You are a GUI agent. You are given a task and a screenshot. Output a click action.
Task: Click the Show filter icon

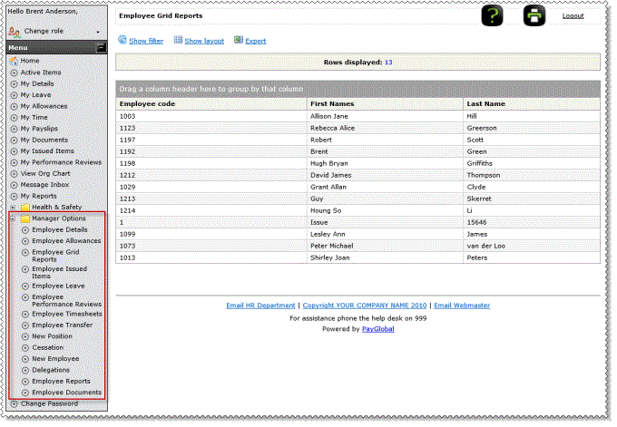[x=122, y=41]
